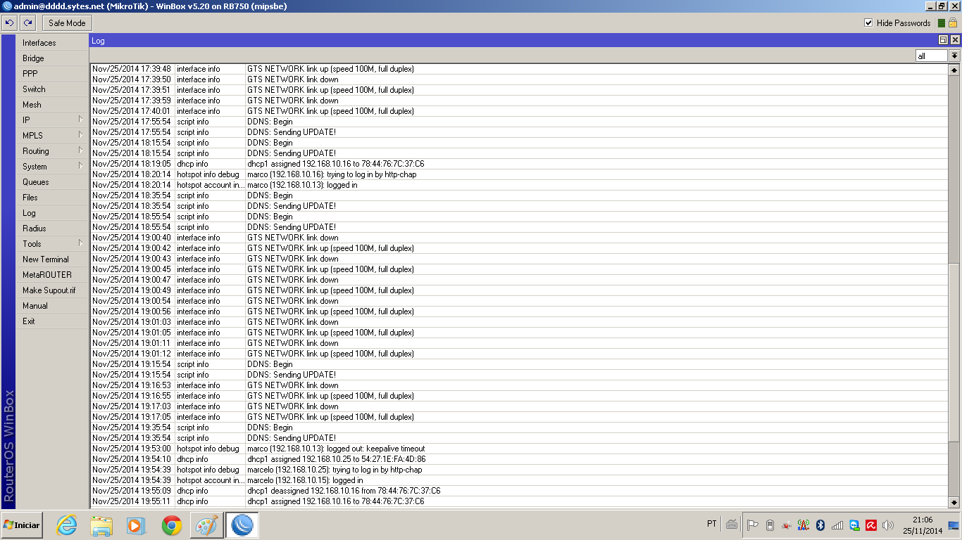Launch Windows Media Player from taskbar
Screen dimensions: 962x540
135,525
